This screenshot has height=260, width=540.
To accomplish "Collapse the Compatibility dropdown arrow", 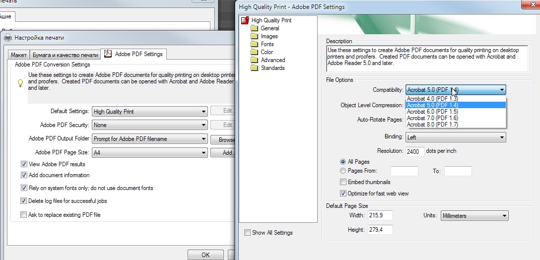I will (x=502, y=90).
